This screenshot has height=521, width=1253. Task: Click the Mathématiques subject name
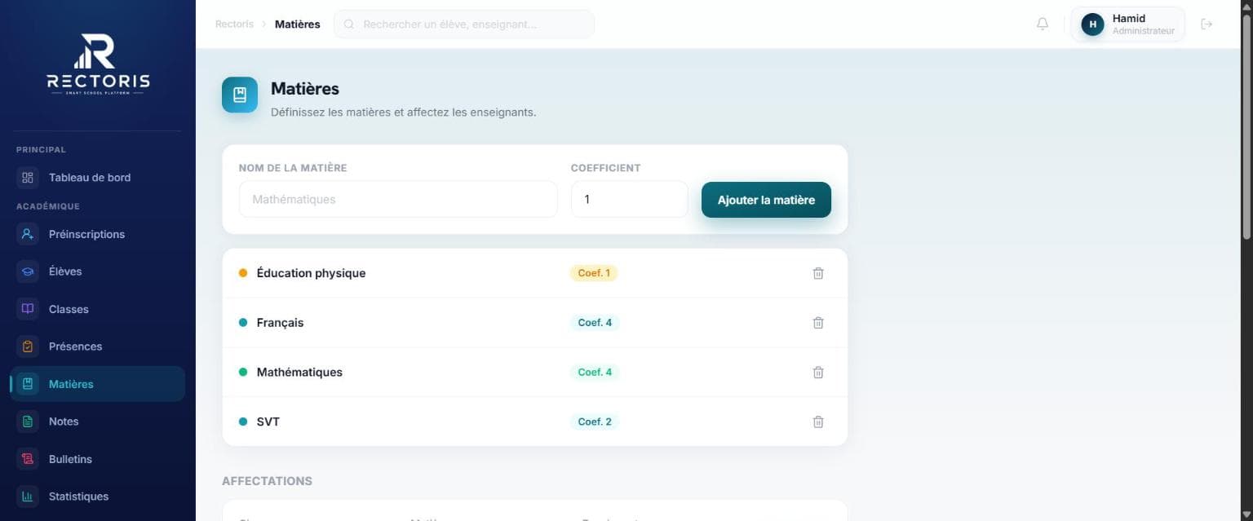click(299, 373)
